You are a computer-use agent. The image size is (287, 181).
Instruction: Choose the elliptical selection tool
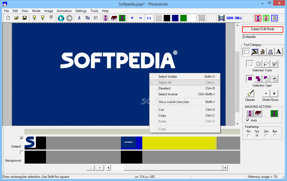258,64
